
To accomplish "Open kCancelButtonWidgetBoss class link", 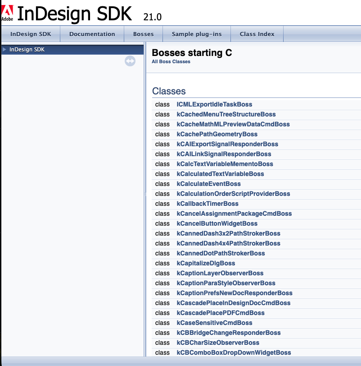I will coord(217,223).
